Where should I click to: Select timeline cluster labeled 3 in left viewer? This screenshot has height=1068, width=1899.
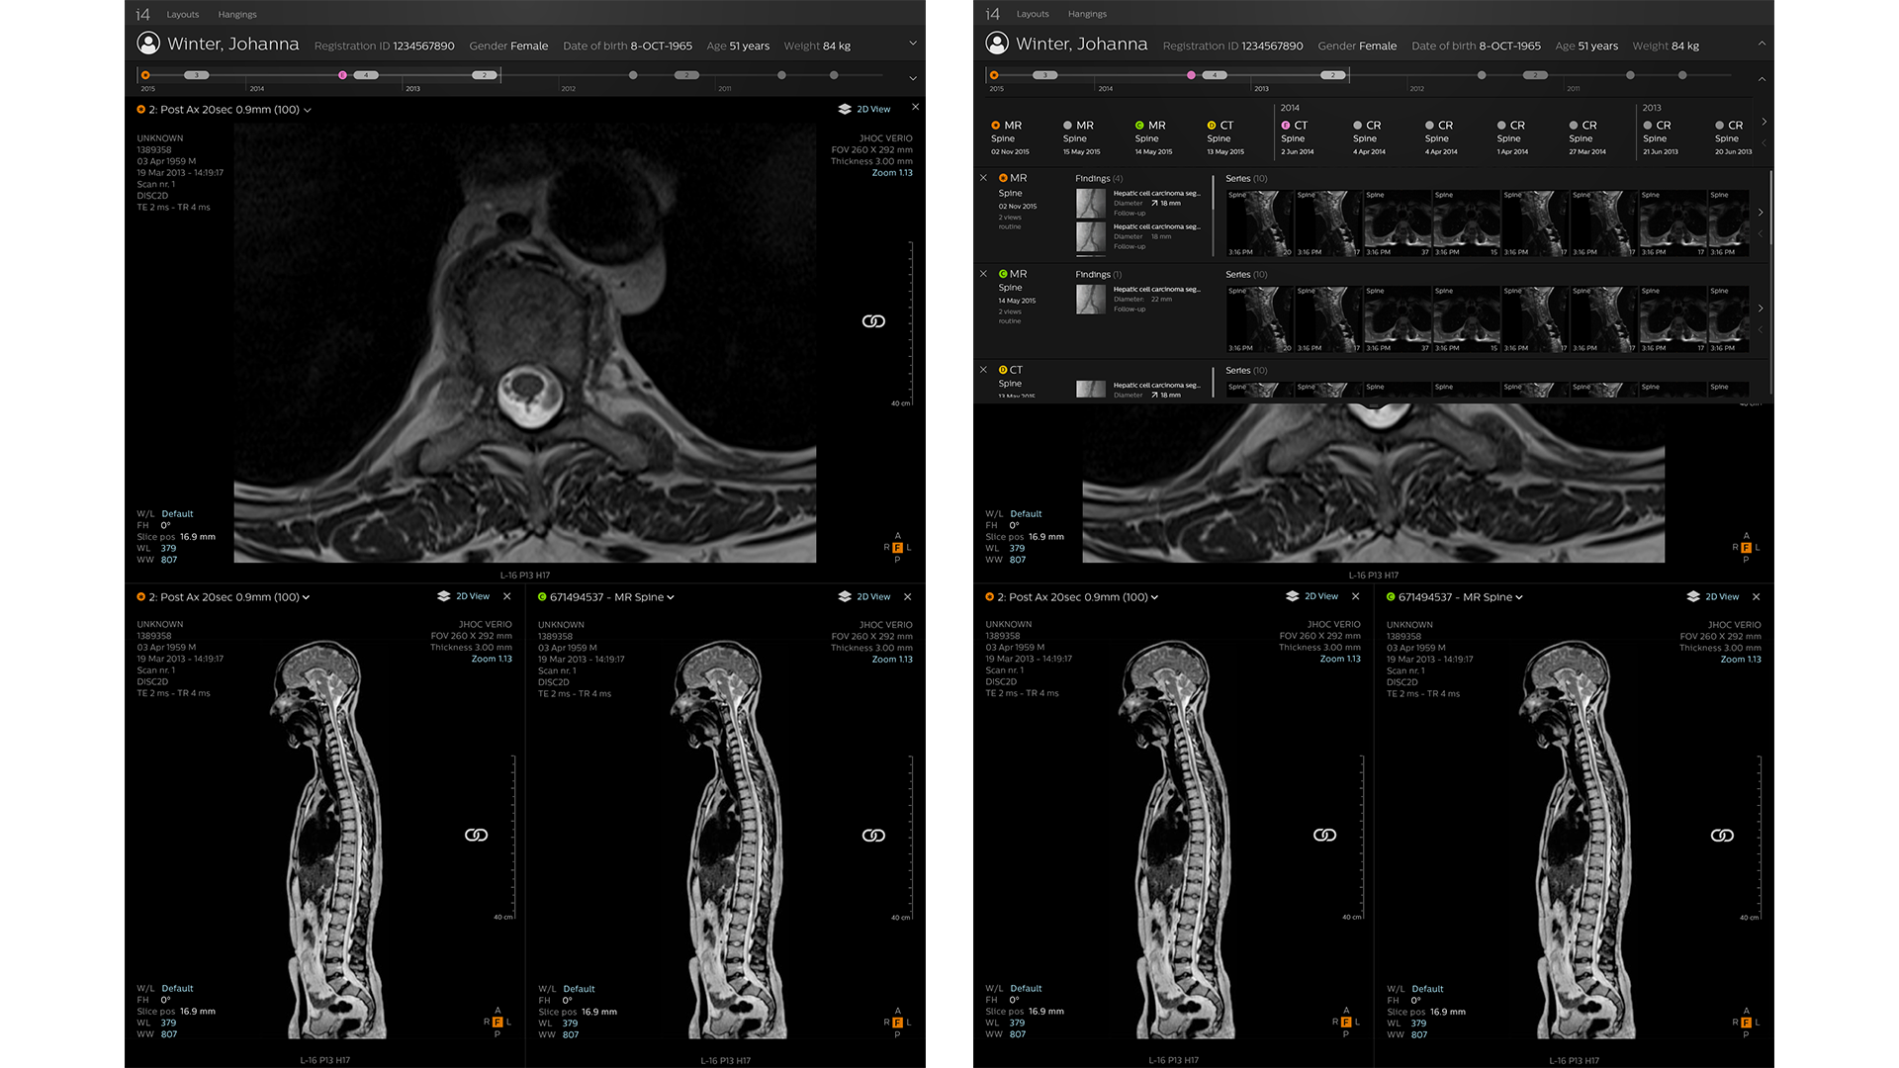pos(197,75)
